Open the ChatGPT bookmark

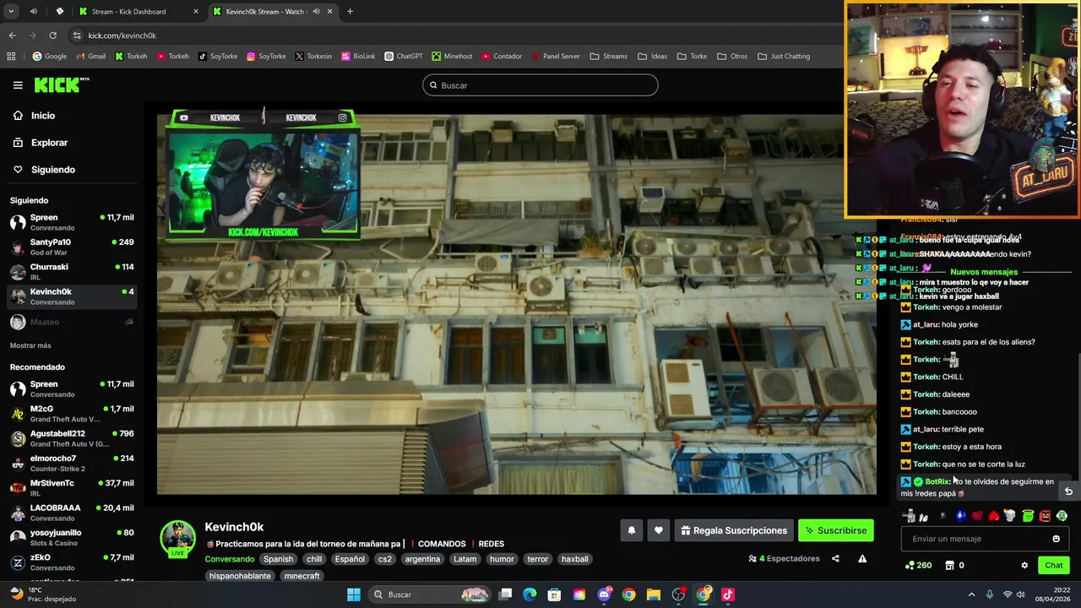coord(403,57)
